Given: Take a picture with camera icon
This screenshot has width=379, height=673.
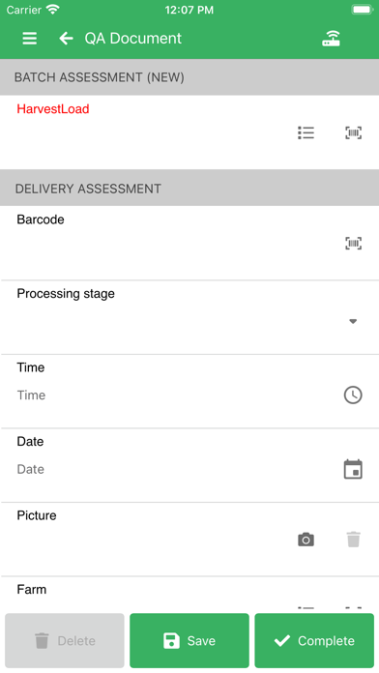Looking at the screenshot, I should point(306,540).
